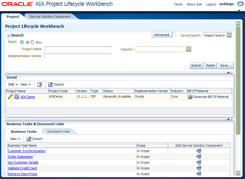Click the Project Name input field
Screen dimensions: 245x179
coord(78,49)
